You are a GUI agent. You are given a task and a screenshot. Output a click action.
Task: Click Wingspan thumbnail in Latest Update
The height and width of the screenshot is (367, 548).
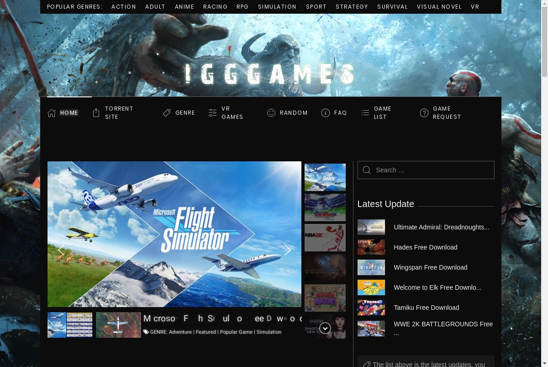pos(371,267)
